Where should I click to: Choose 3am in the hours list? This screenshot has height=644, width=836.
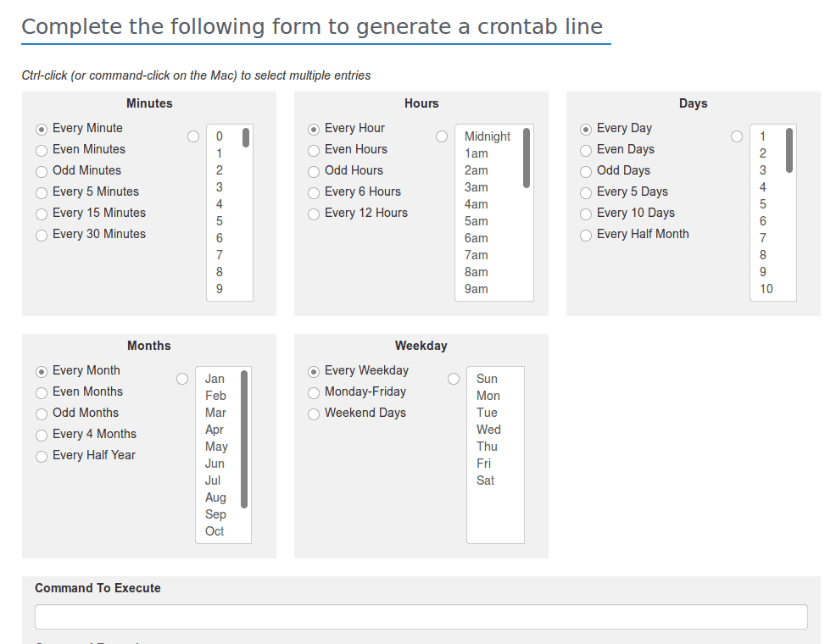[475, 187]
